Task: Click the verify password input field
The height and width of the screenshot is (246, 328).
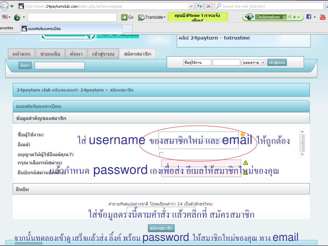Action: (201, 173)
